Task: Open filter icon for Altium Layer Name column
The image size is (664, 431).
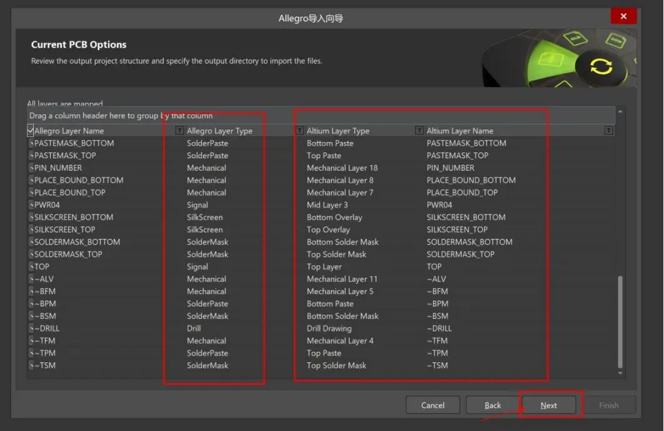Action: [608, 131]
